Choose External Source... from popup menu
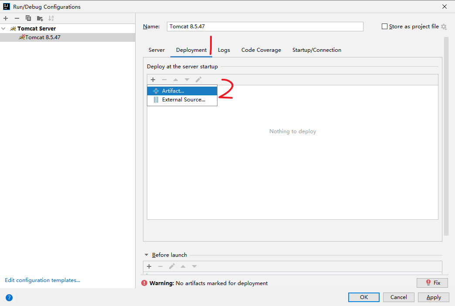The image size is (455, 306). pos(182,100)
